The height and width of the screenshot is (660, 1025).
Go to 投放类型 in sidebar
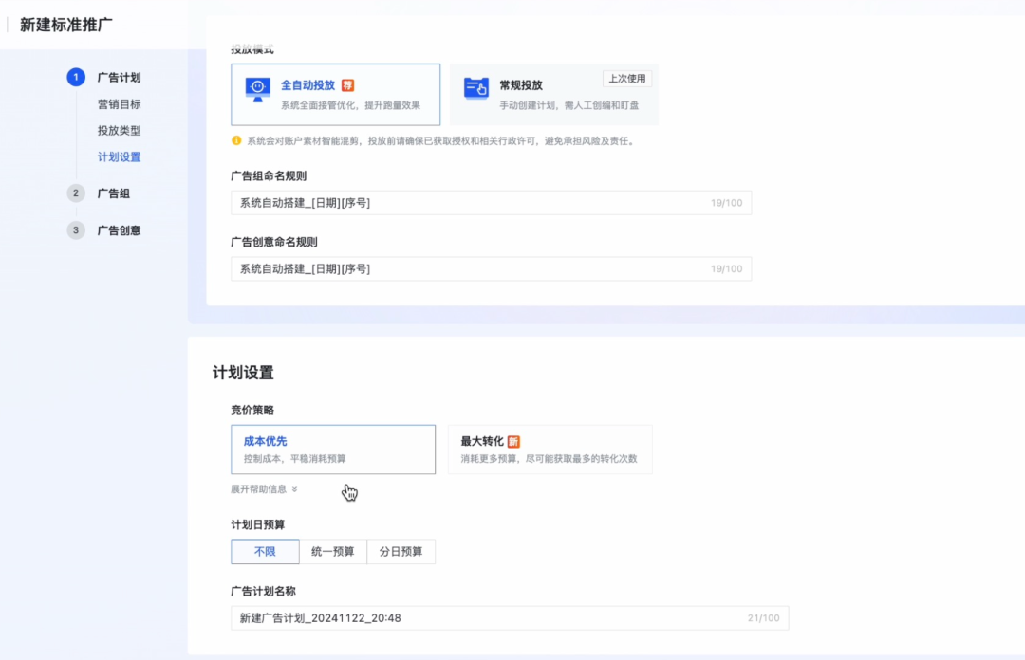119,131
